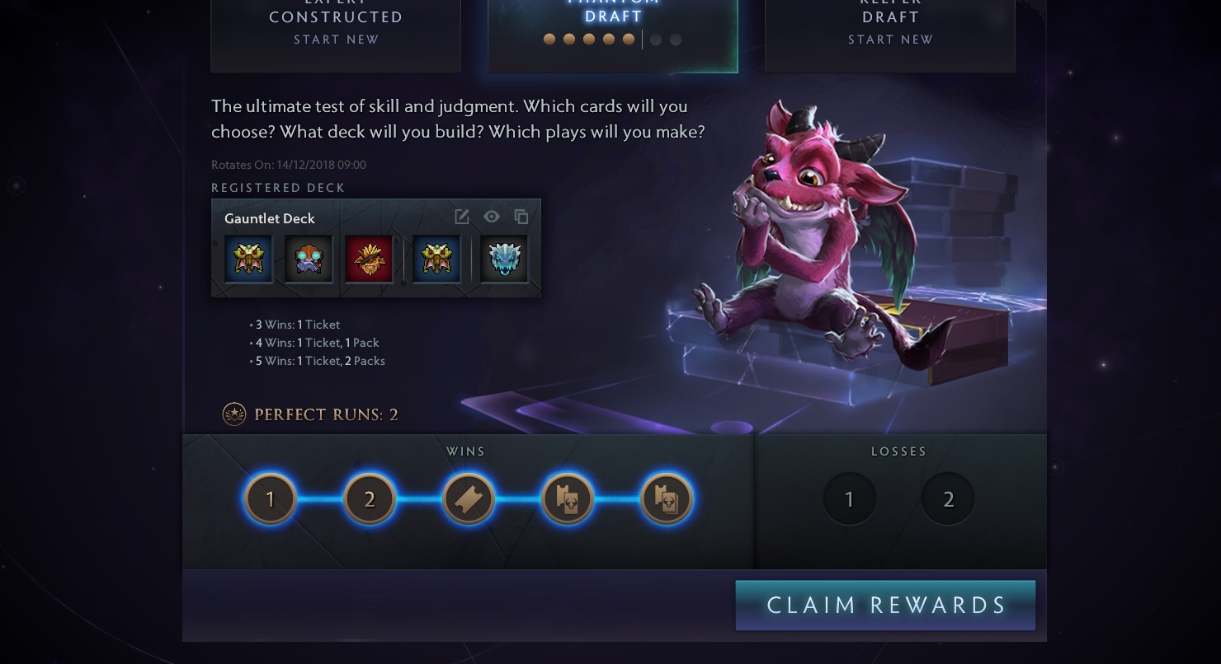Click the ticket reward win marker
Image resolution: width=1221 pixels, height=664 pixels.
pyautogui.click(x=469, y=499)
